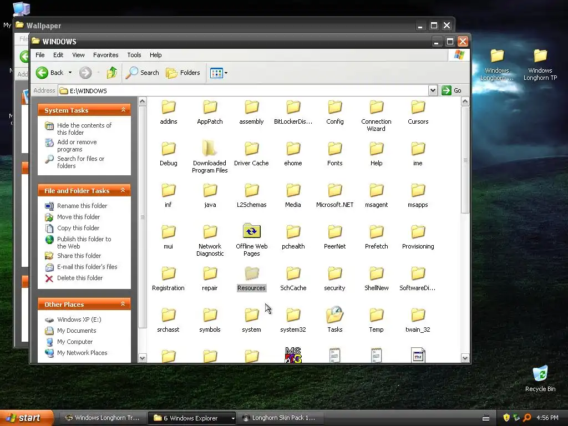The width and height of the screenshot is (568, 426).
Task: Select the Prefetch folder icon
Action: 377,232
